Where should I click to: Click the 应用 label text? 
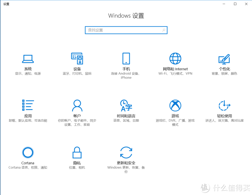tap(28, 116)
